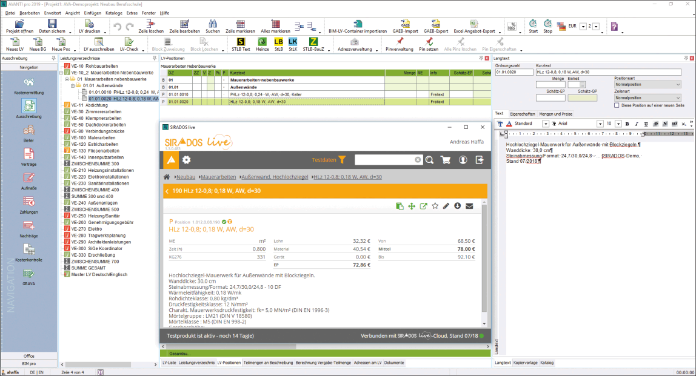The width and height of the screenshot is (696, 376).
Task: Click the Leistungsverzeichnisse tree horizontal scrollbar thumb
Action: 97,364
